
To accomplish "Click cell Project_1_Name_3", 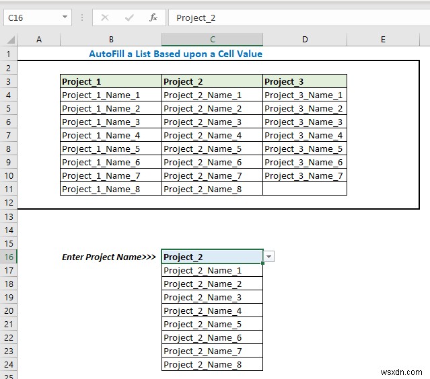I will [x=111, y=122].
